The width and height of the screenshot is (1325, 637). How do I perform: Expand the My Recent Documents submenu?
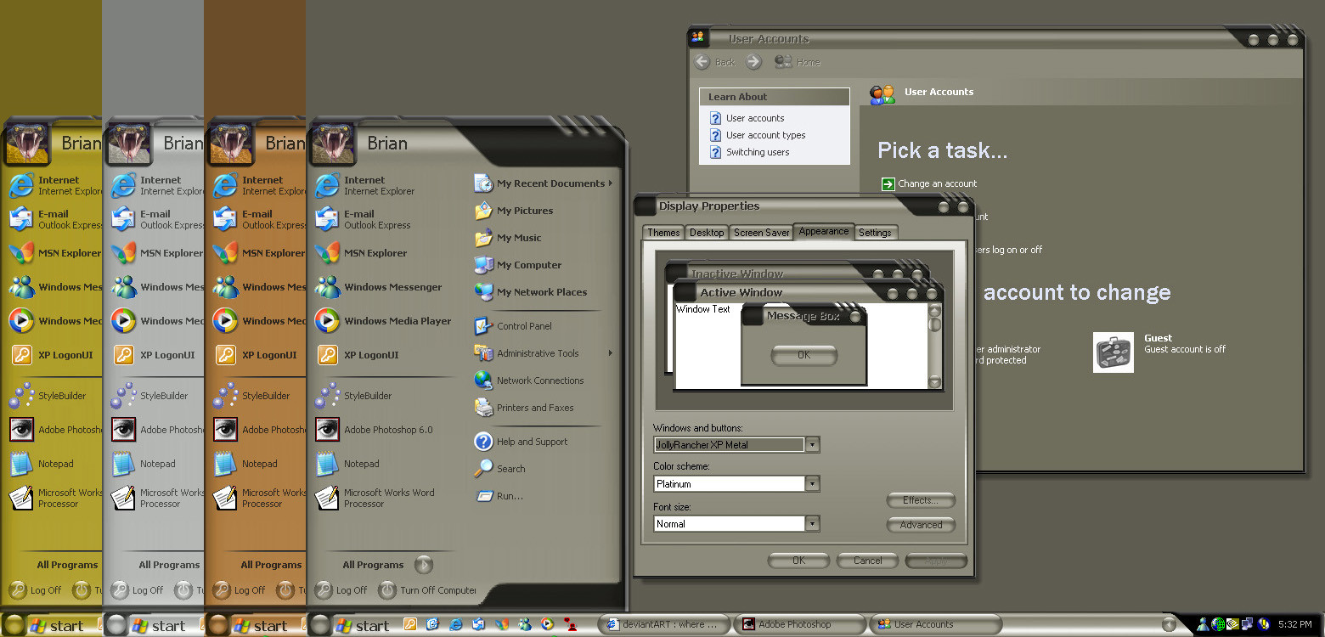(x=542, y=183)
